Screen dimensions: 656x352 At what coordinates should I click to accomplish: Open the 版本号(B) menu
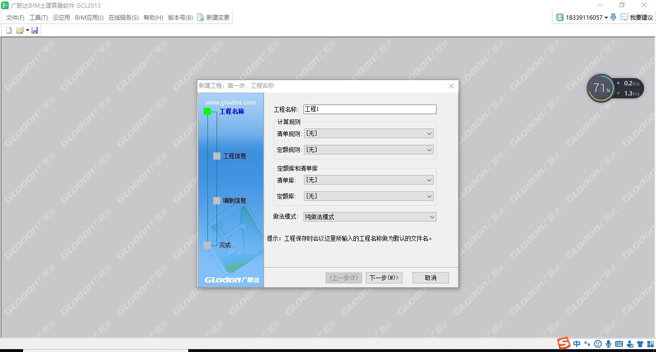[x=181, y=17]
